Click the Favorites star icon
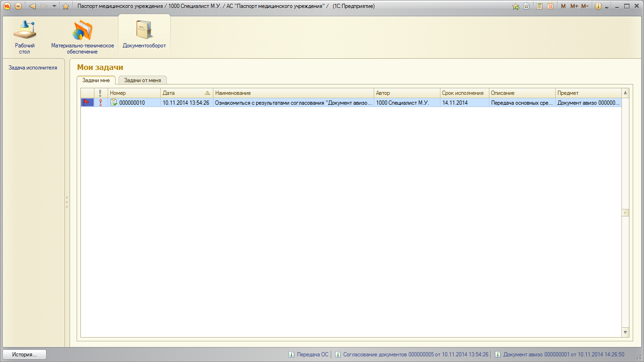Screen dimensions: 644x362 pos(66,6)
